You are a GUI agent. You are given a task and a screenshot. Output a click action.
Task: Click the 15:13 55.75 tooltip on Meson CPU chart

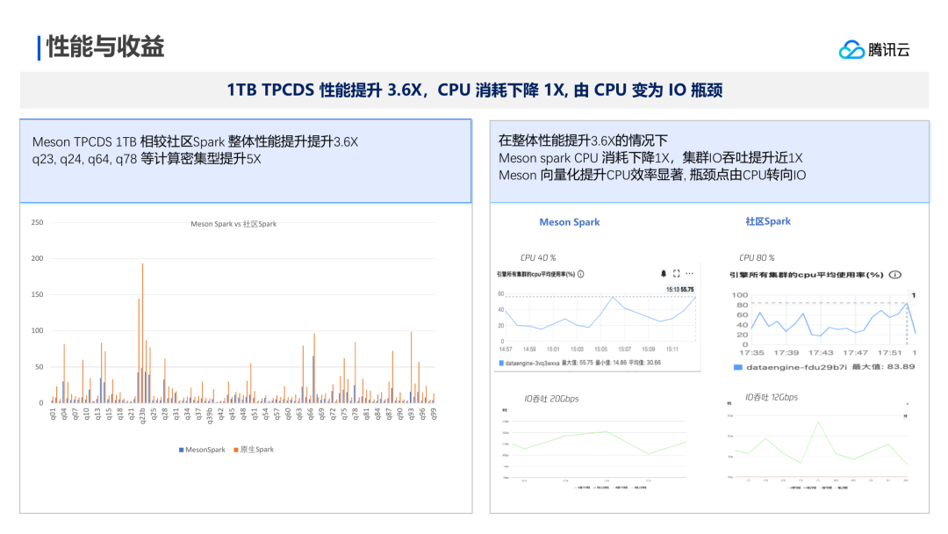pyautogui.click(x=680, y=290)
